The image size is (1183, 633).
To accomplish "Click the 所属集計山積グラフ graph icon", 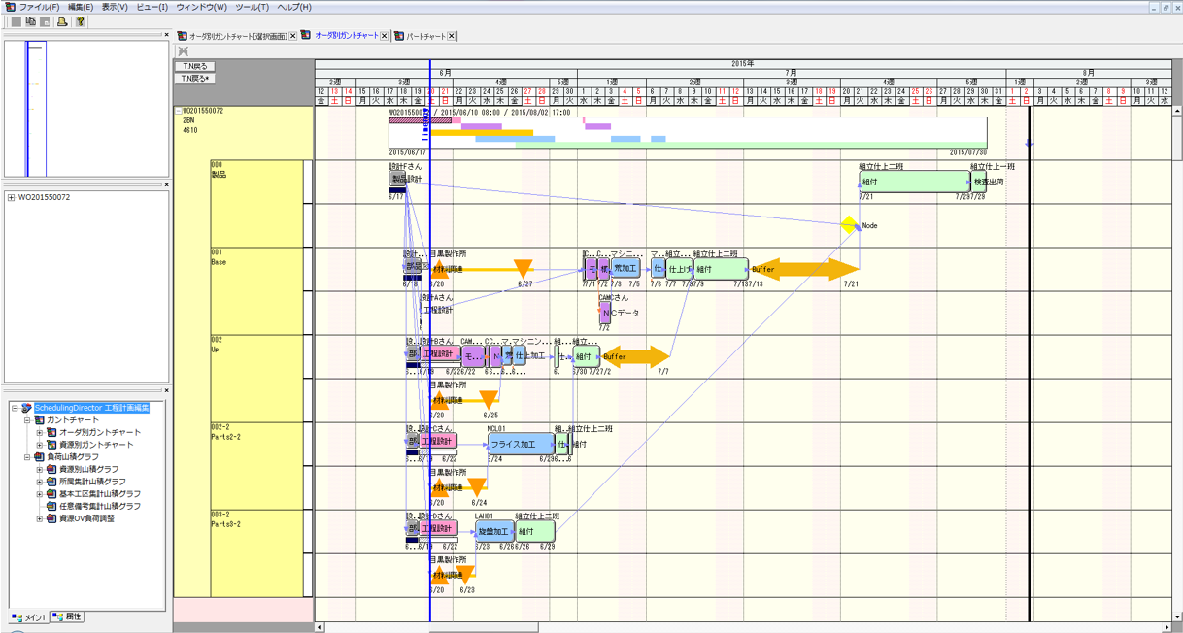I will click(x=51, y=481).
